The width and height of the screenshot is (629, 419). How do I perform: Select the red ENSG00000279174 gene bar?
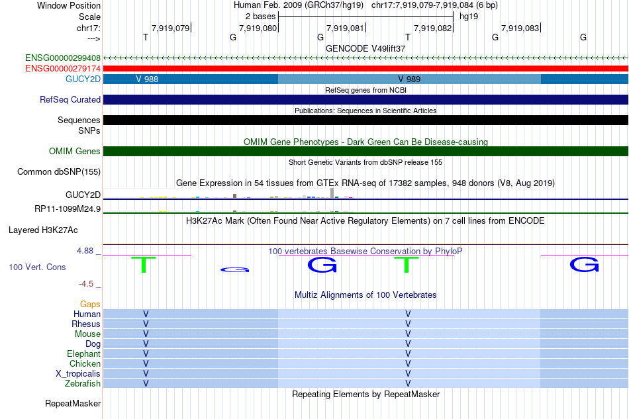coord(365,69)
